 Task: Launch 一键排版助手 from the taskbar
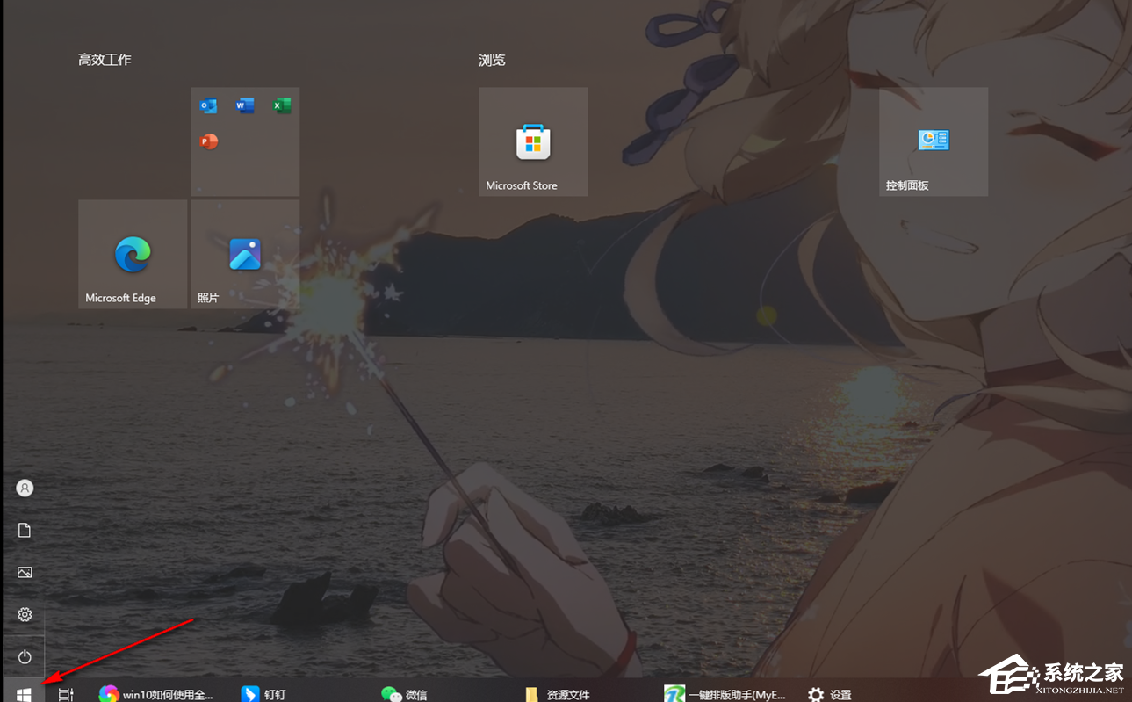674,694
